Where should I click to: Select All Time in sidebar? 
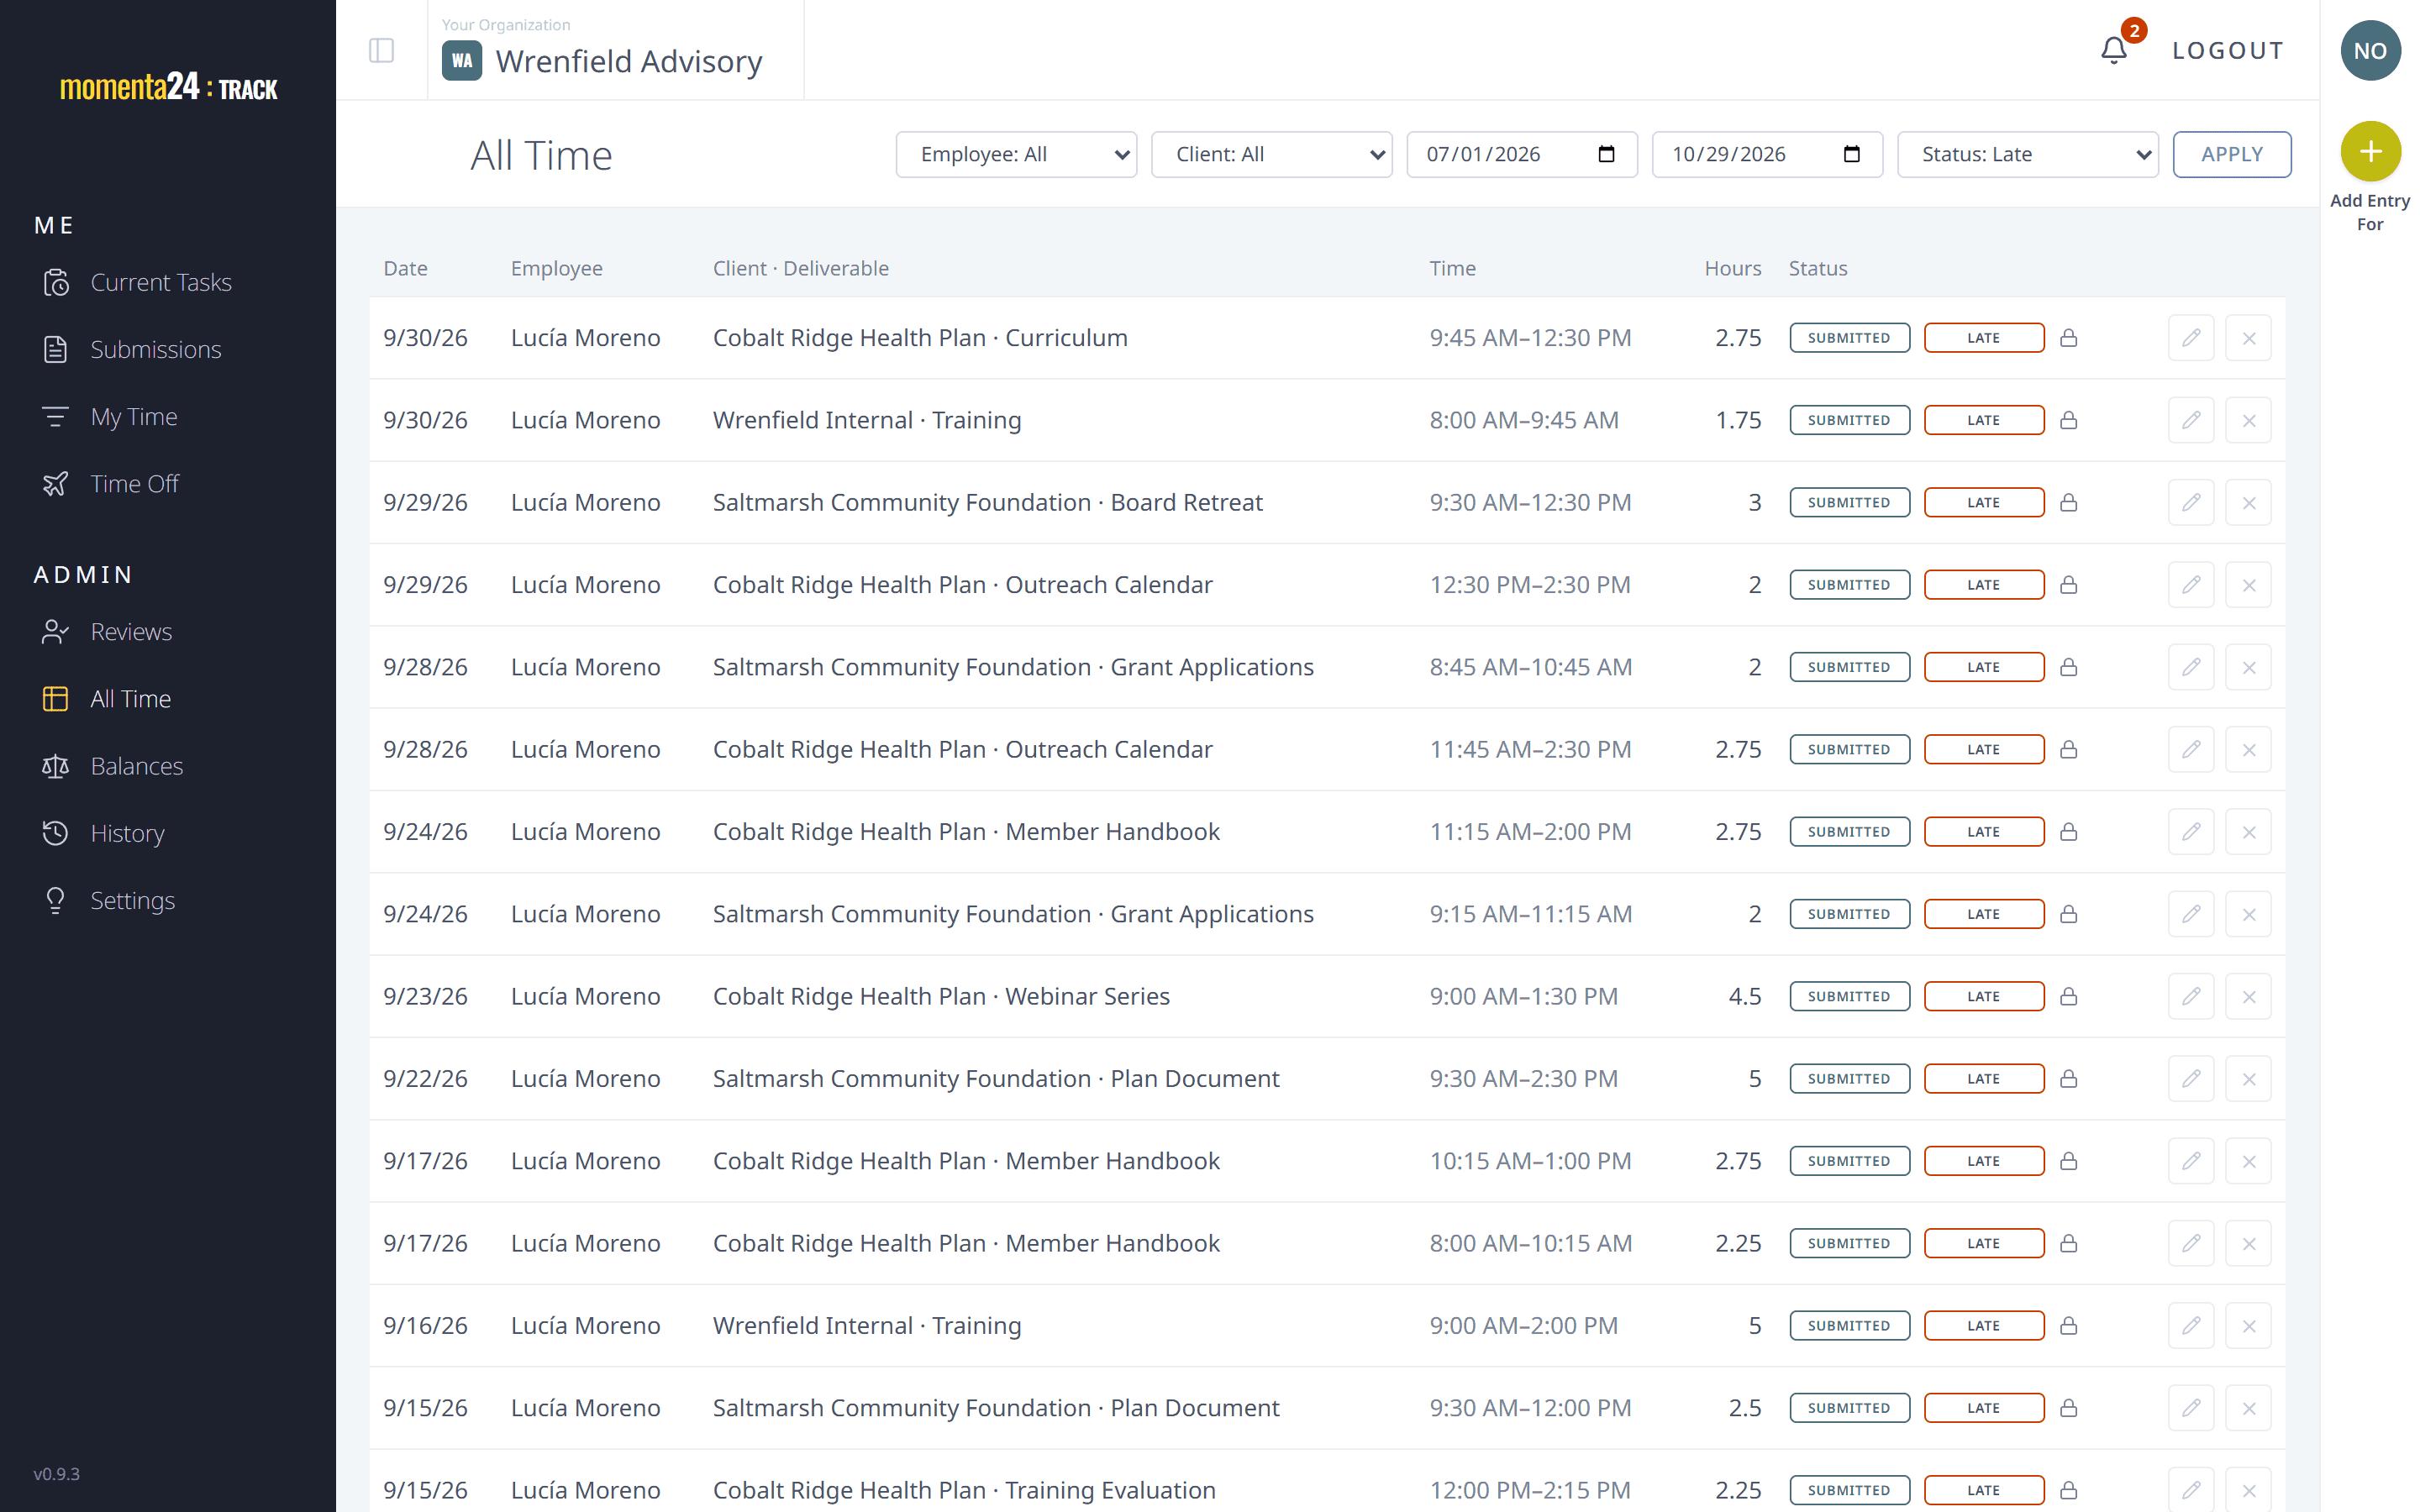tap(130, 698)
